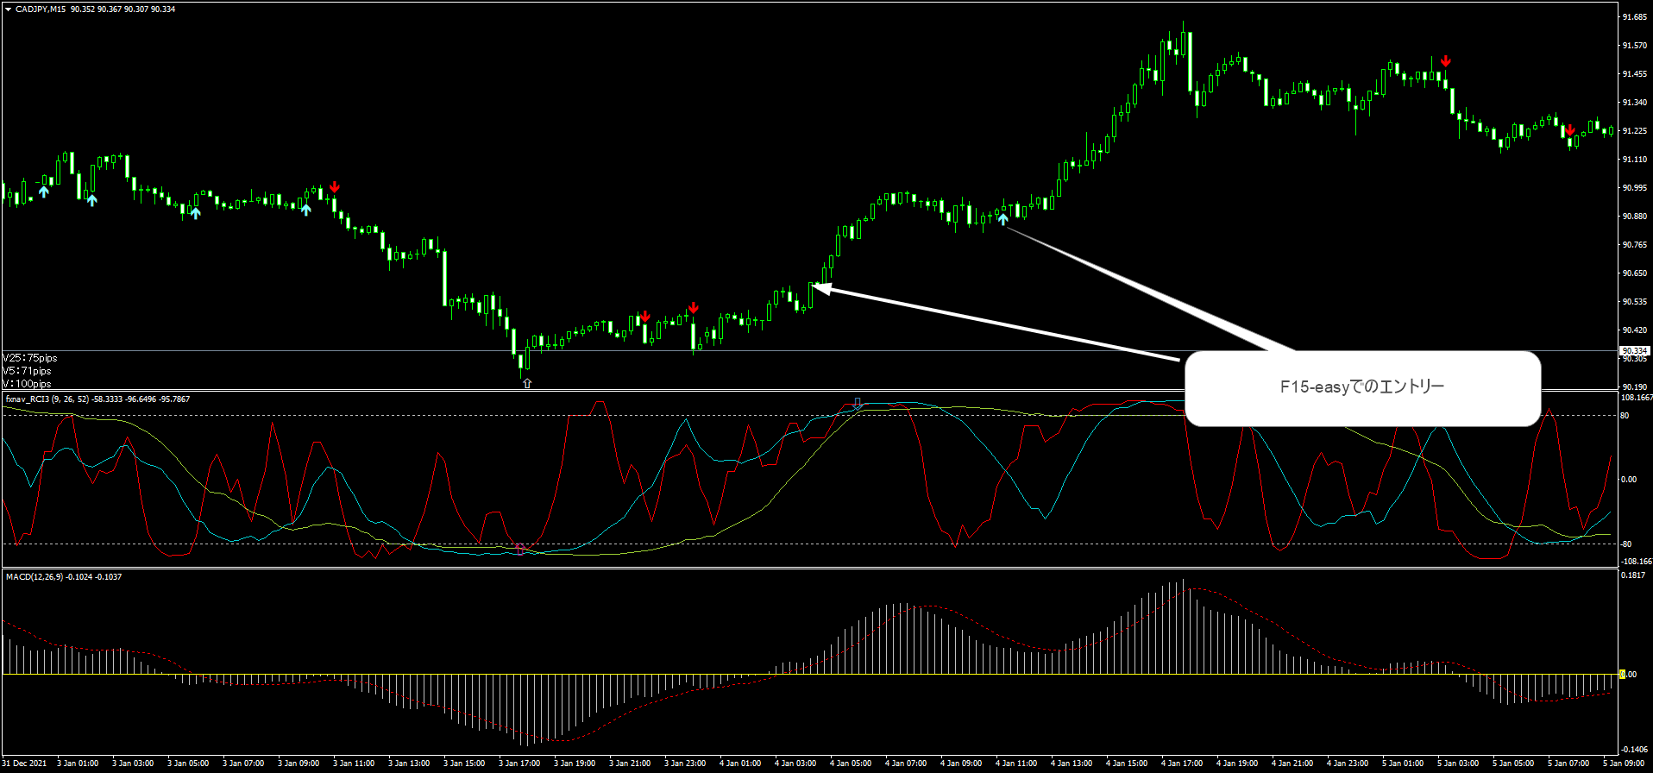Screen dimensions: 1653x773
Task: Select cyan up arrow just left of first red arrow
Action: [x=306, y=209]
